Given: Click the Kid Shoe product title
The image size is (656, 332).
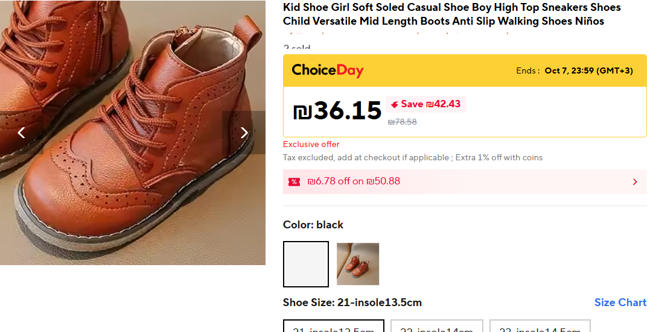Looking at the screenshot, I should (451, 14).
